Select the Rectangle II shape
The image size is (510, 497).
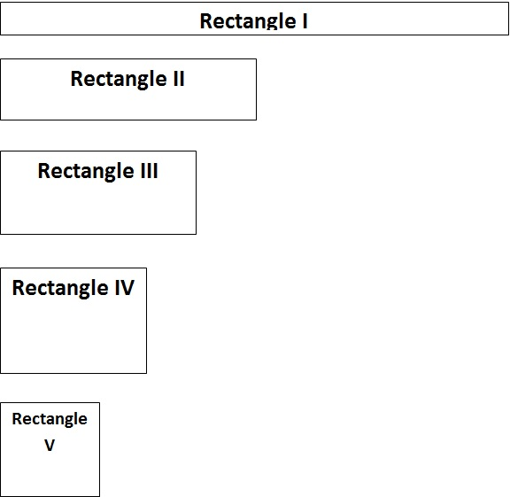[x=128, y=89]
